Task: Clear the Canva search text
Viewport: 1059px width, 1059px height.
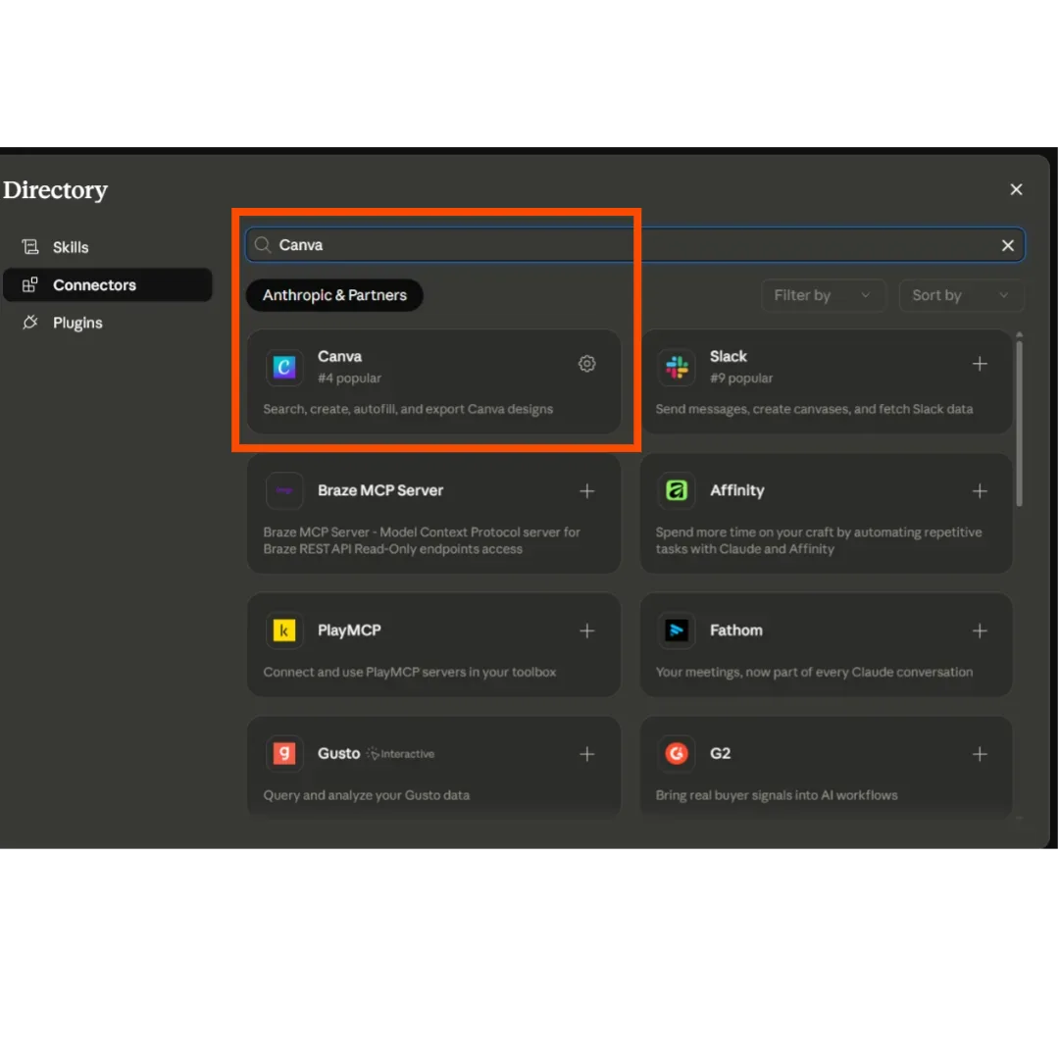Action: (1007, 245)
